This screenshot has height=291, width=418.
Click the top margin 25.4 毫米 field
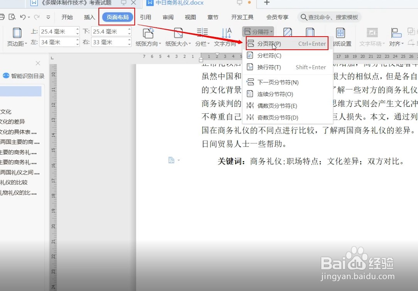pos(57,32)
